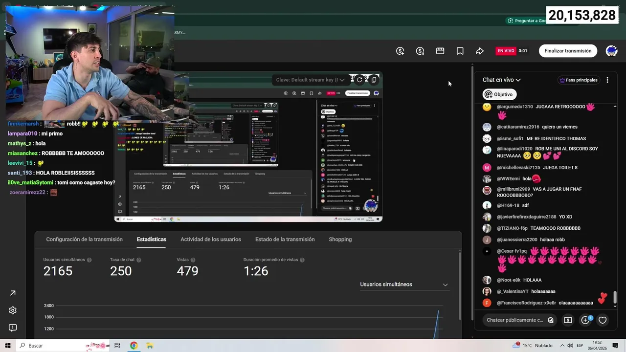This screenshot has height=352, width=626.
Task: Copy the stream key with the copy icon
Action: click(x=374, y=80)
